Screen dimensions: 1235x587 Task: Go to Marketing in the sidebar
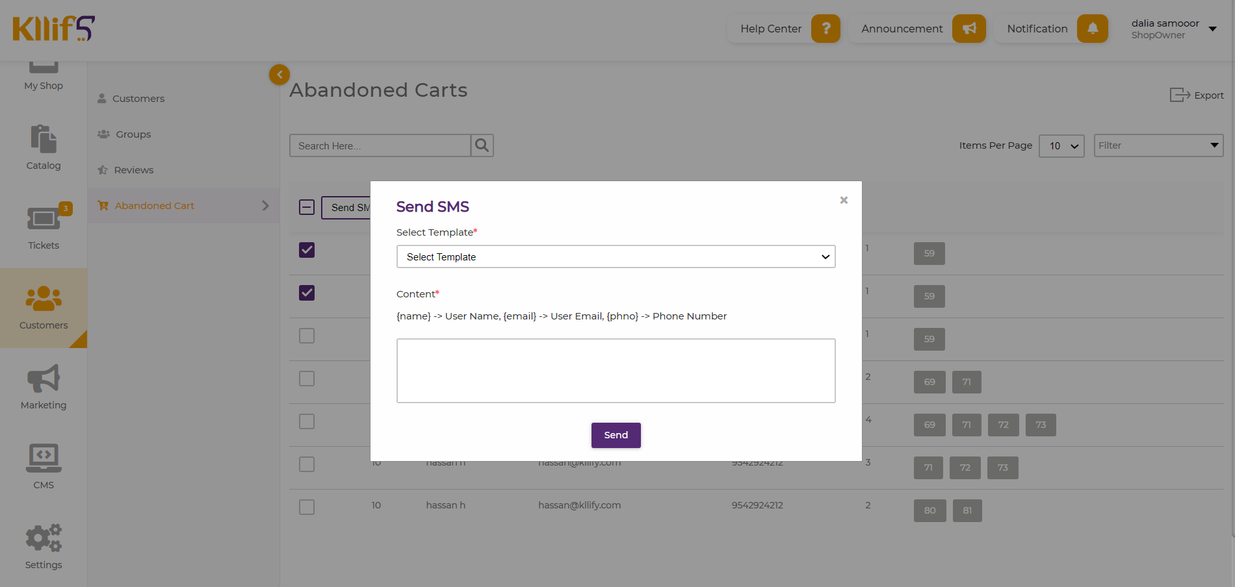point(44,387)
